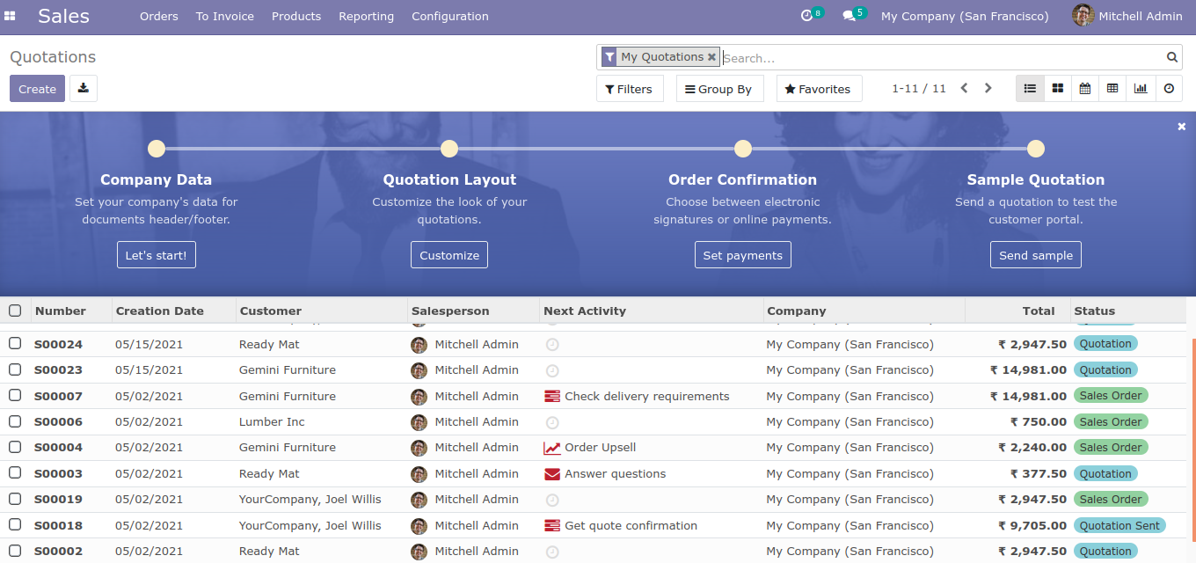Click the Send sample button

[x=1035, y=255]
